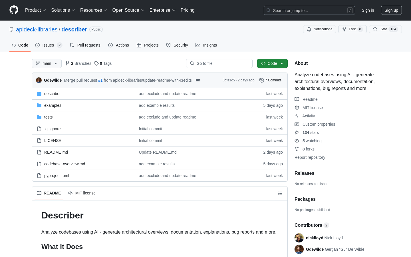Focus the Search or jump to field
The height and width of the screenshot is (257, 411).
pyautogui.click(x=309, y=10)
